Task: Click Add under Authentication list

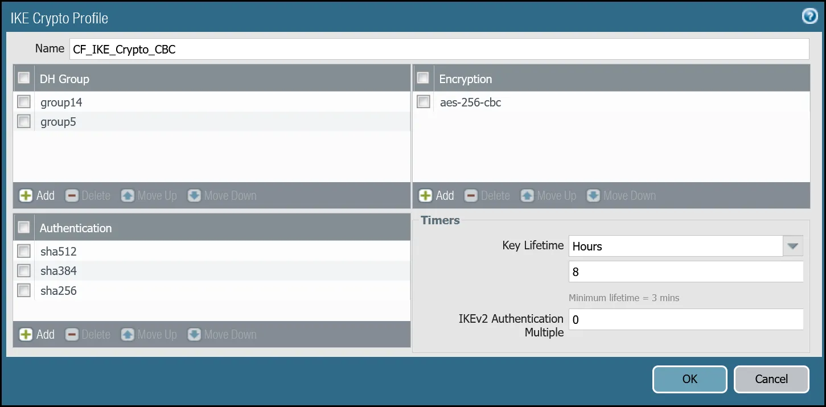Action: pyautogui.click(x=37, y=334)
